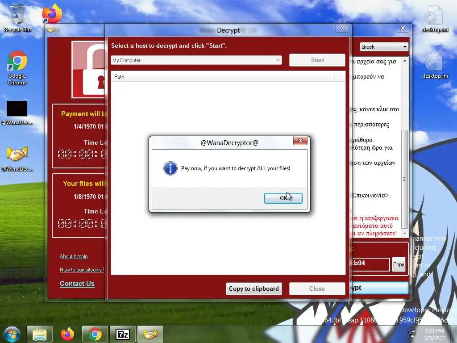Click the 'Your files will' heading text

click(83, 184)
